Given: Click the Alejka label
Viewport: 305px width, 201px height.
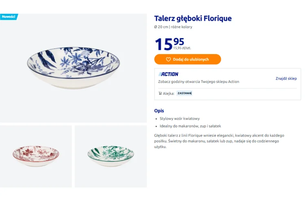Looking at the screenshot, I should pos(168,93).
